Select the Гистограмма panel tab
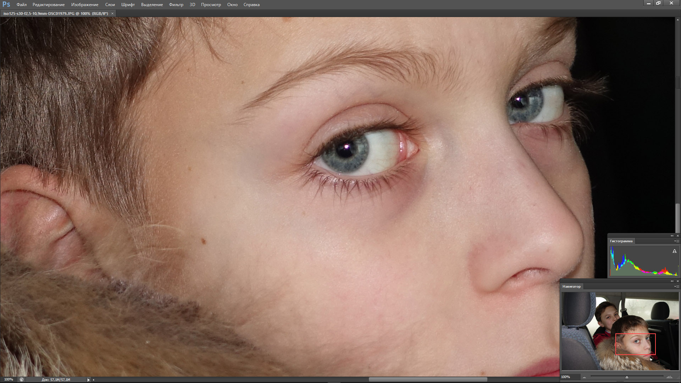The width and height of the screenshot is (681, 383). point(621,241)
